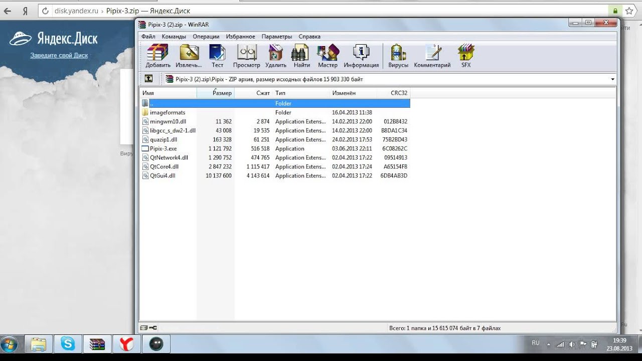Click the status bar total files text
Viewport: 642px width, 361px height.
(x=445, y=328)
